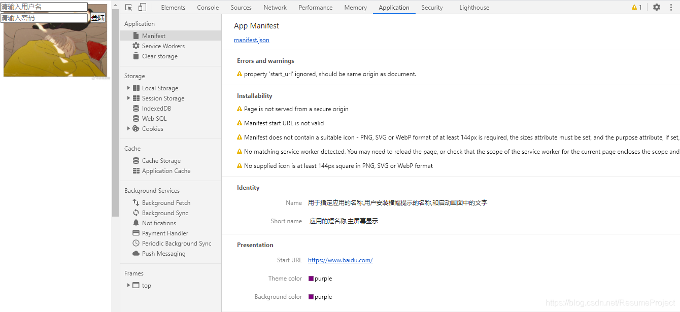Click the Cookies icon

136,128
